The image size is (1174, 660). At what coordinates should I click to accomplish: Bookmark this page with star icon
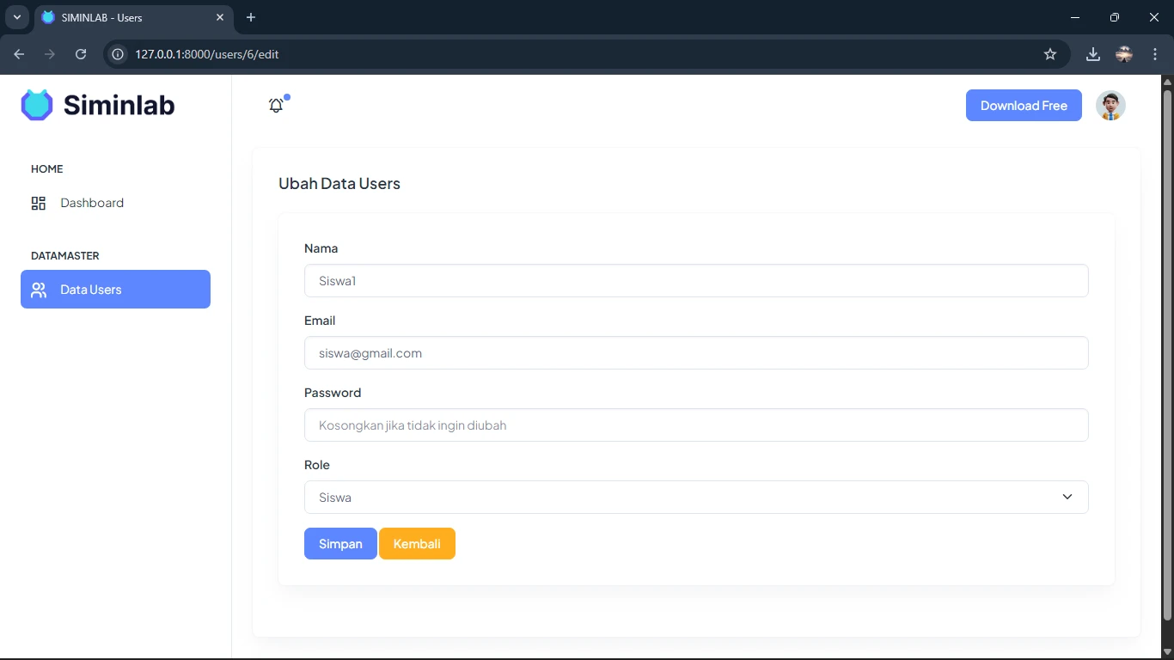1049,54
